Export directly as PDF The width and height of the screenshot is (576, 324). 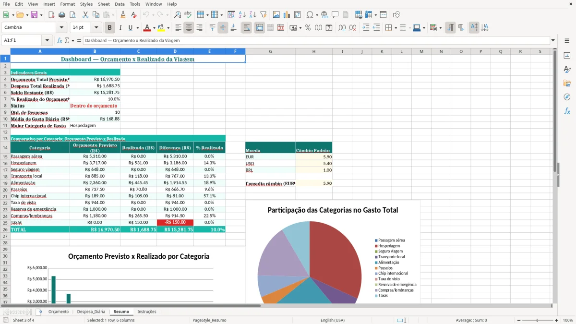pos(51,15)
